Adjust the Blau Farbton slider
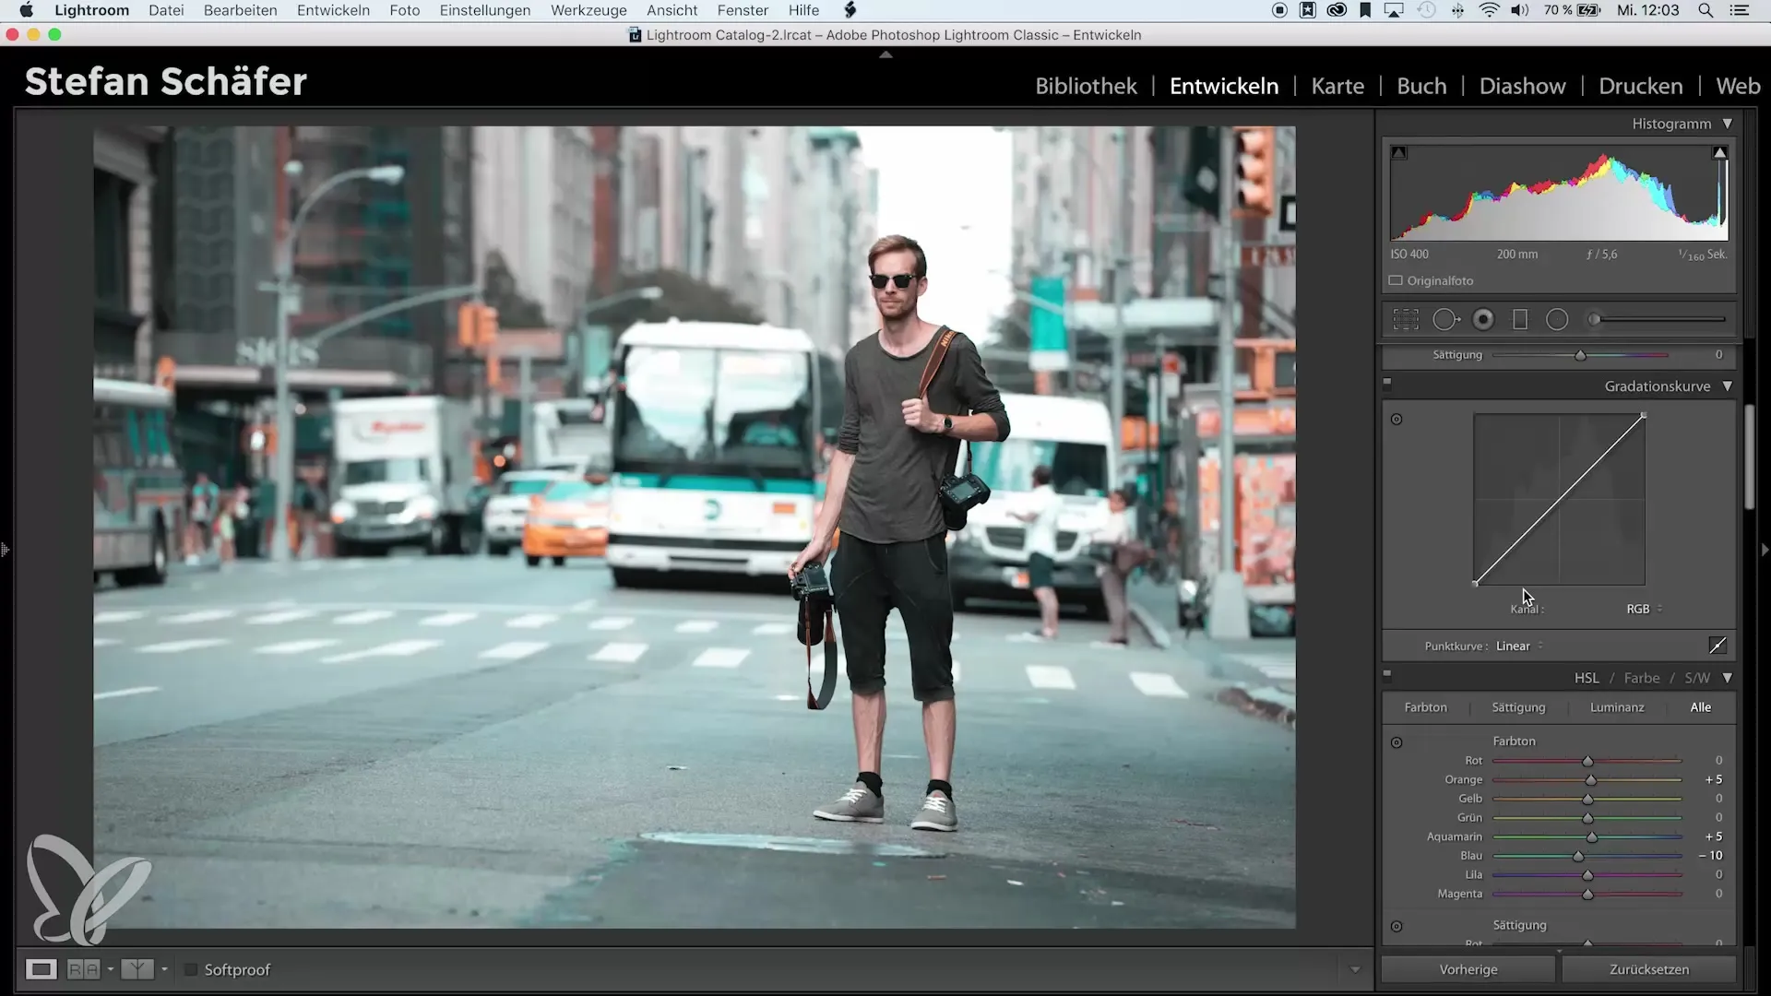Viewport: 1771px width, 996px height. [x=1578, y=856]
